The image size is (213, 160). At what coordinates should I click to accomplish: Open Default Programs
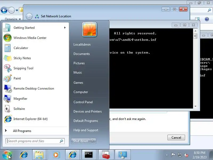click(86, 121)
